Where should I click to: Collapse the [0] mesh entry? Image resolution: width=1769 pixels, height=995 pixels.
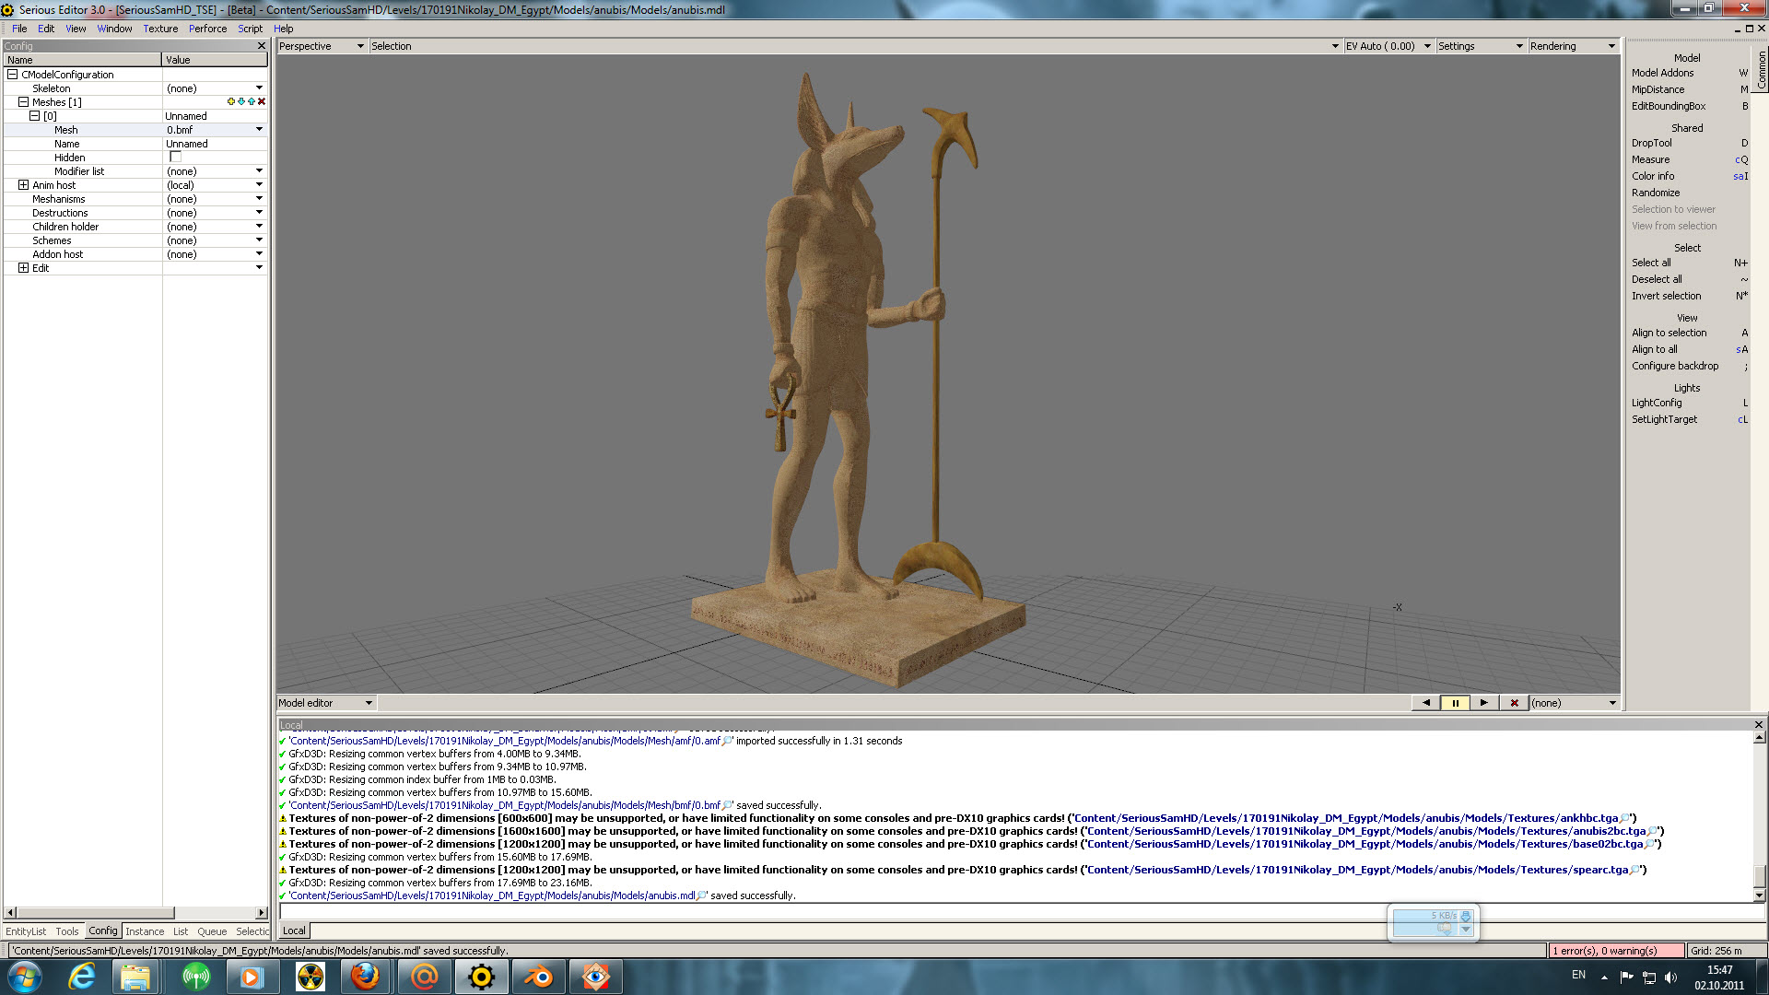click(x=35, y=116)
